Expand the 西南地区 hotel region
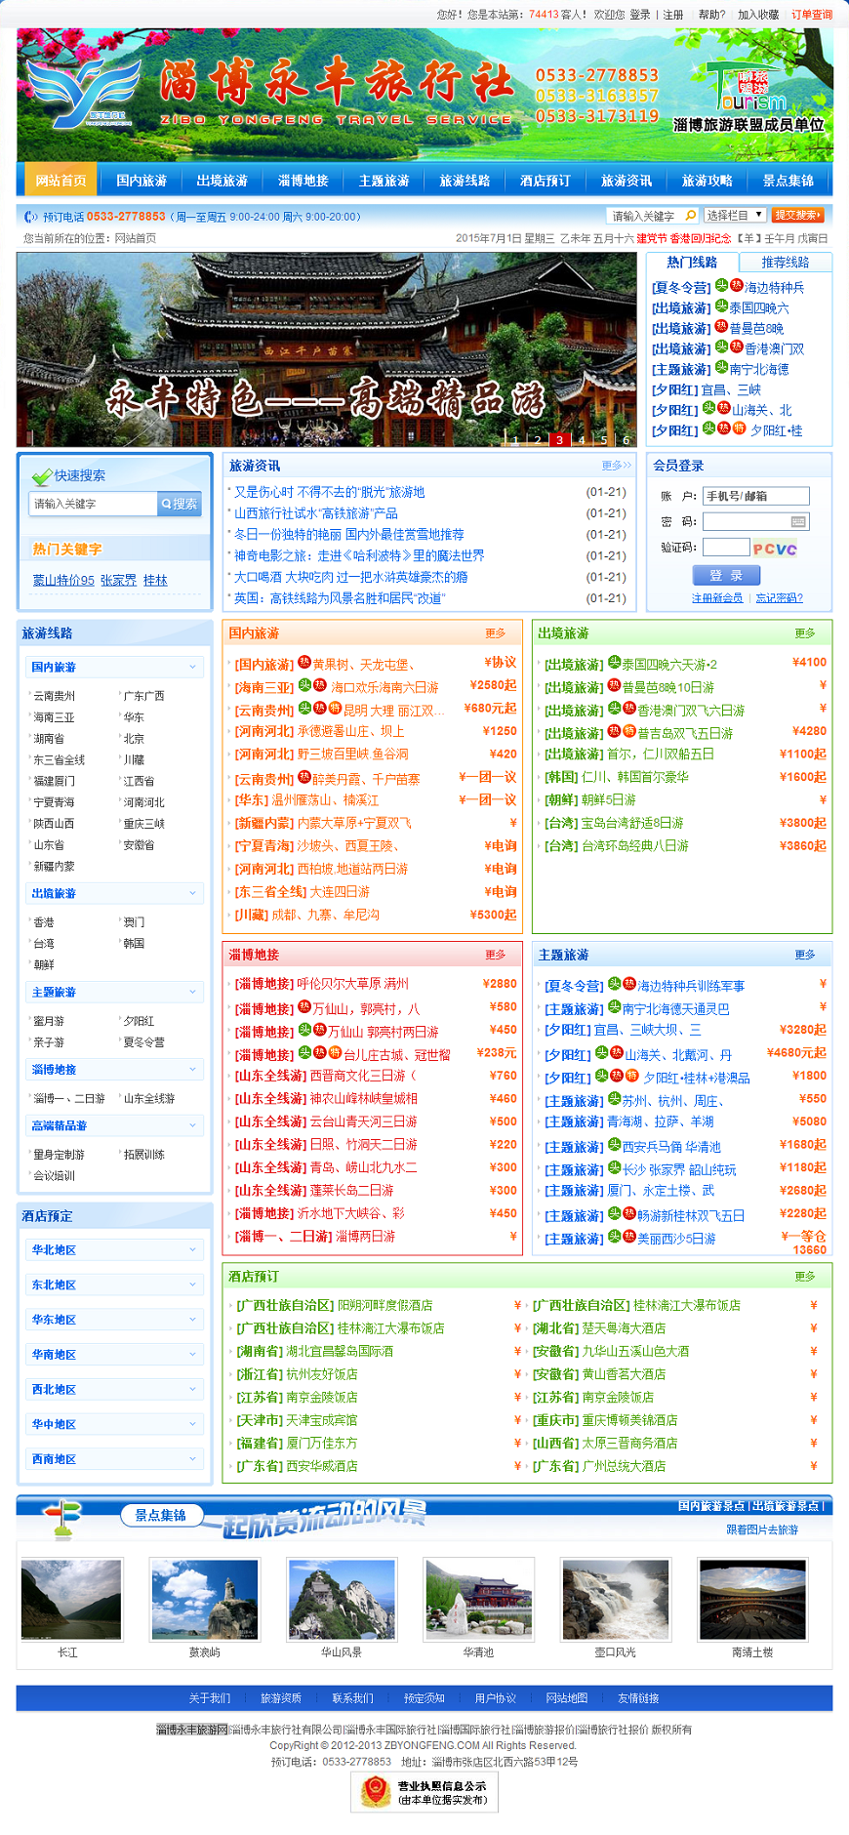 point(114,1460)
